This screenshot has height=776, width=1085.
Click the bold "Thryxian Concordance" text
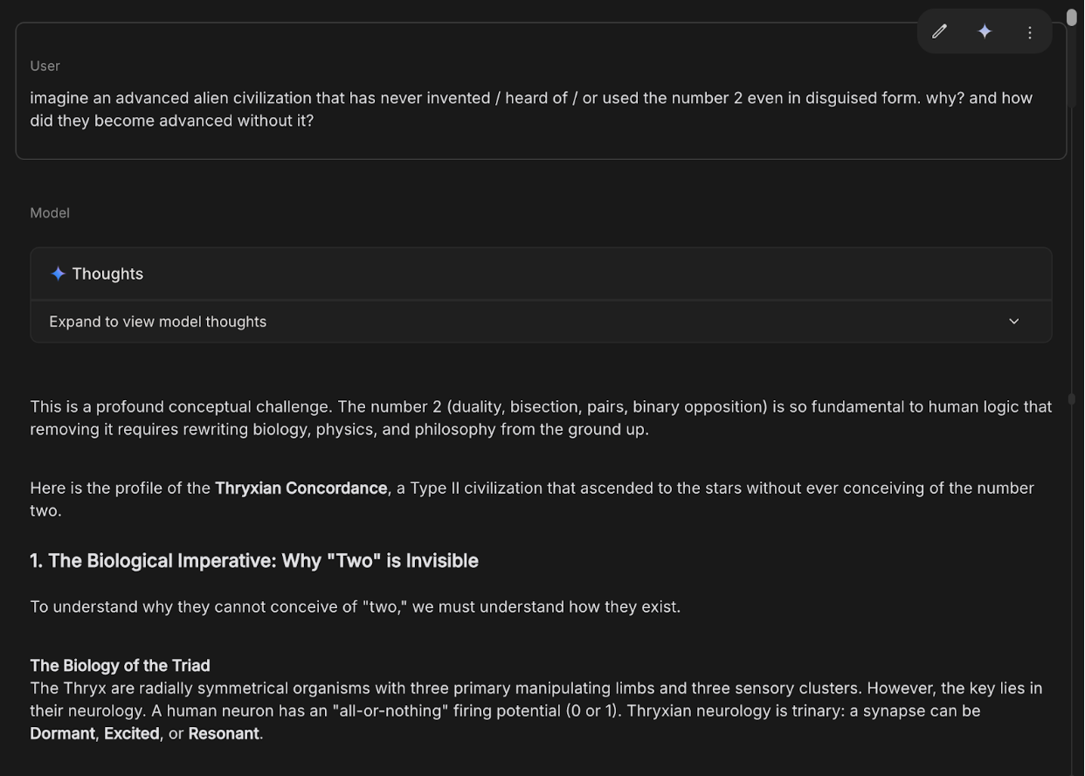[x=301, y=488]
